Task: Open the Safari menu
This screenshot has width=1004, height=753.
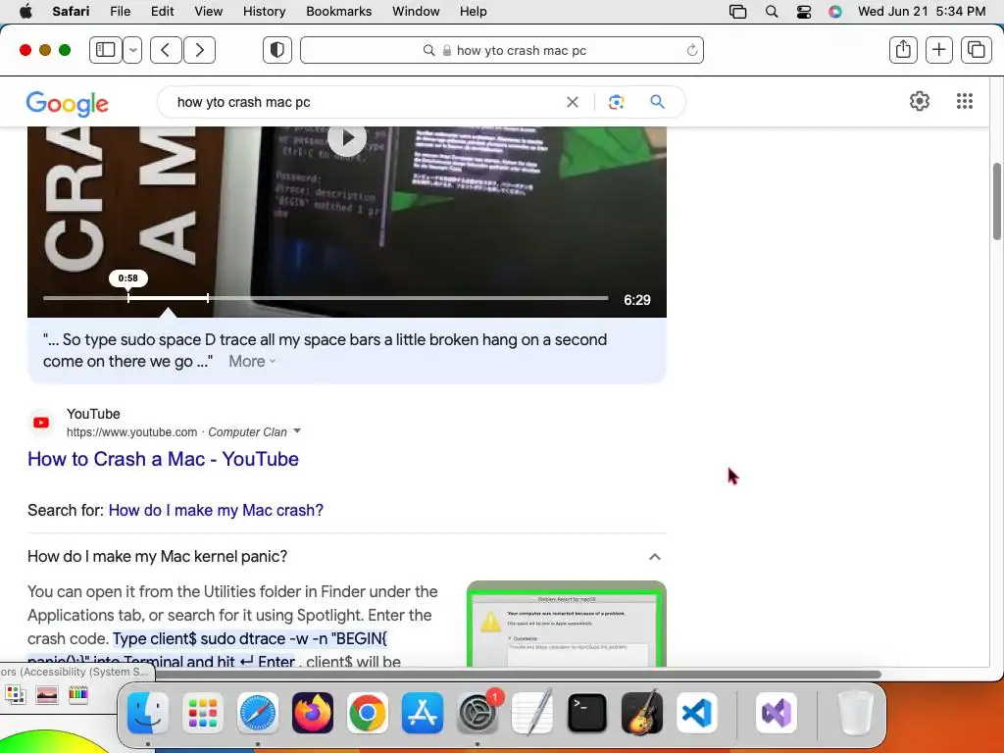Action: [x=71, y=11]
